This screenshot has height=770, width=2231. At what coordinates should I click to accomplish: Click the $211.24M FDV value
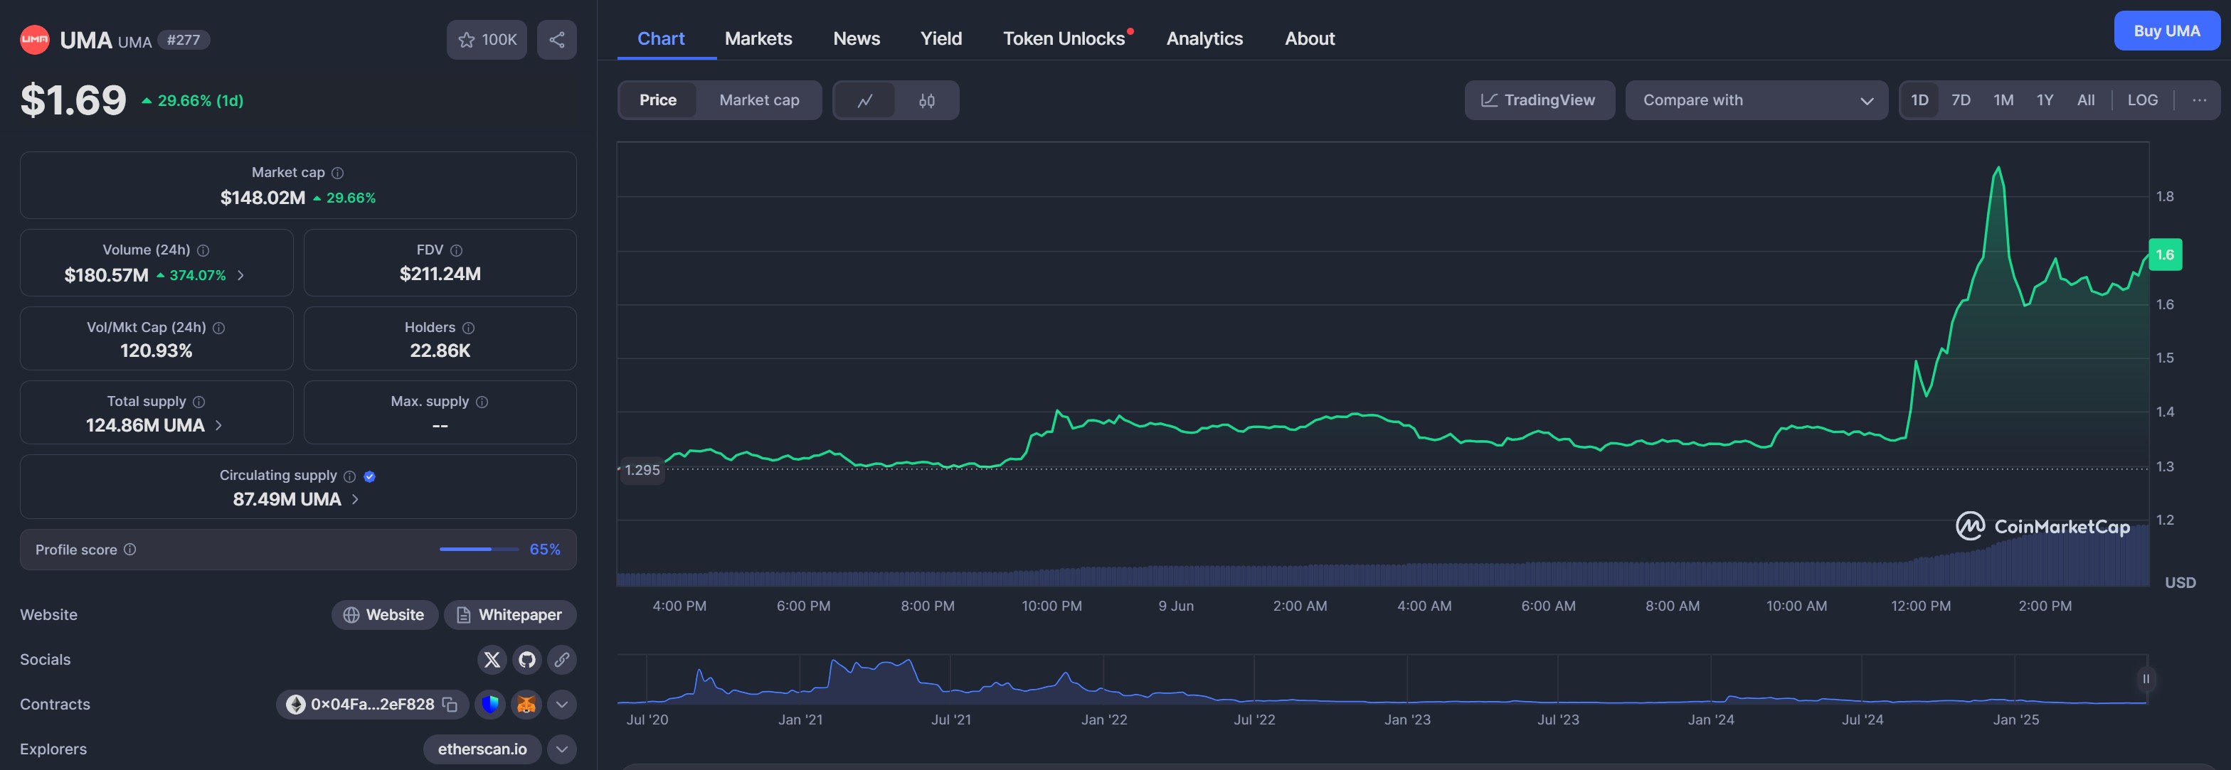click(440, 274)
